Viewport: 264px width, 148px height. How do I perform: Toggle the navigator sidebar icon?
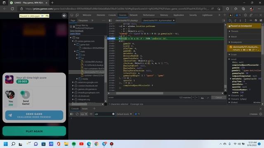[x=110, y=21]
